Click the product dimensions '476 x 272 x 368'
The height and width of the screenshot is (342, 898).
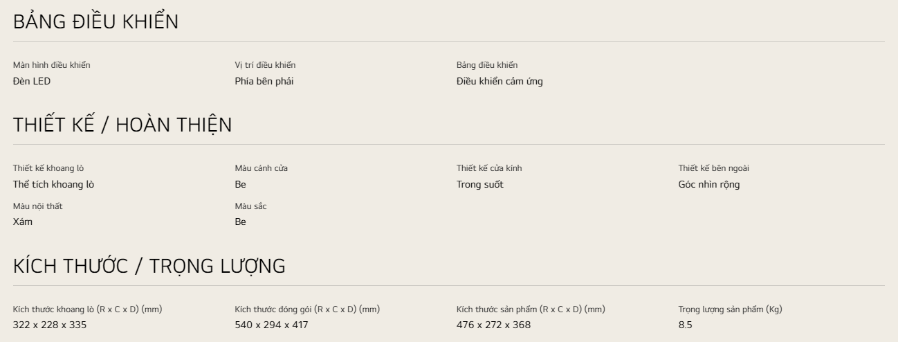coord(494,325)
